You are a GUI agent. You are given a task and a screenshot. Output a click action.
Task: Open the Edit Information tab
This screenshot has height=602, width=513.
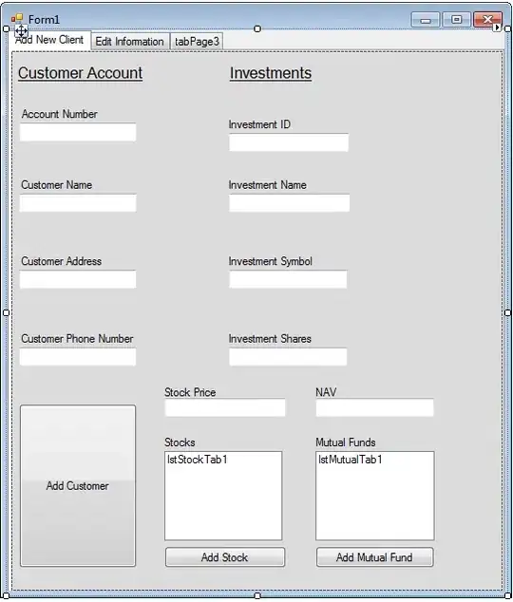click(x=130, y=42)
